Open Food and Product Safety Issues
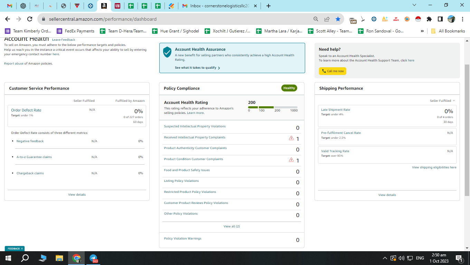Viewport: 470px width, 265px height. [187, 170]
